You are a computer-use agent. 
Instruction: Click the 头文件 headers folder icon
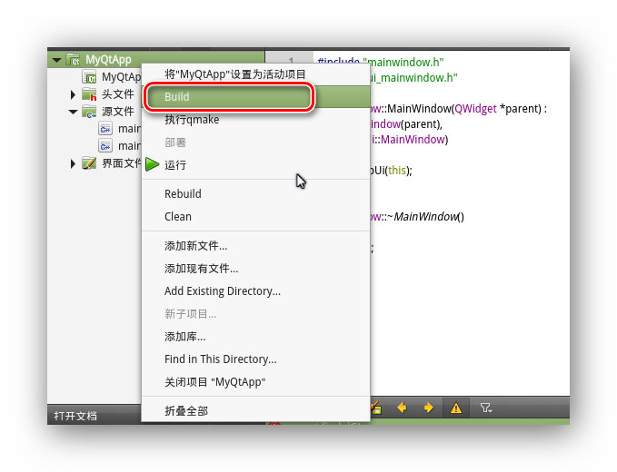click(x=89, y=94)
